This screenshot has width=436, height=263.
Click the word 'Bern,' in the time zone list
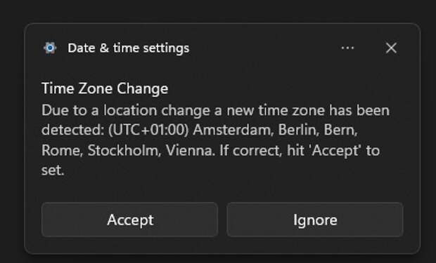point(340,130)
